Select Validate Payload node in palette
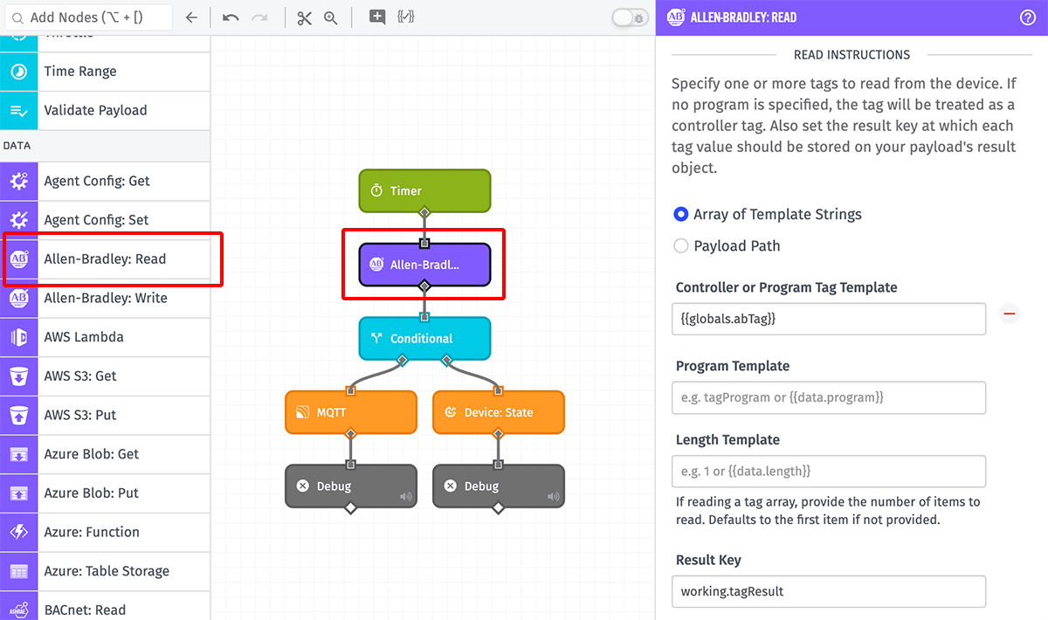This screenshot has height=620, width=1048. (105, 110)
